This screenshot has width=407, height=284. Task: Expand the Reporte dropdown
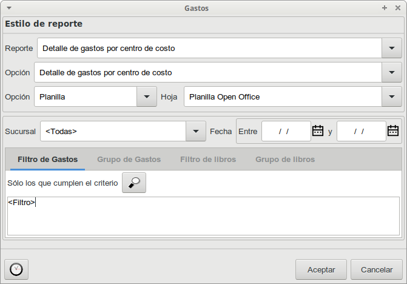[x=392, y=49]
